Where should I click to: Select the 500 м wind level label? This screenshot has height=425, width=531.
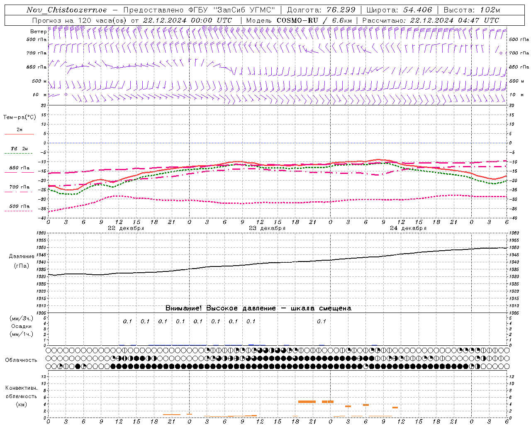click(x=39, y=81)
